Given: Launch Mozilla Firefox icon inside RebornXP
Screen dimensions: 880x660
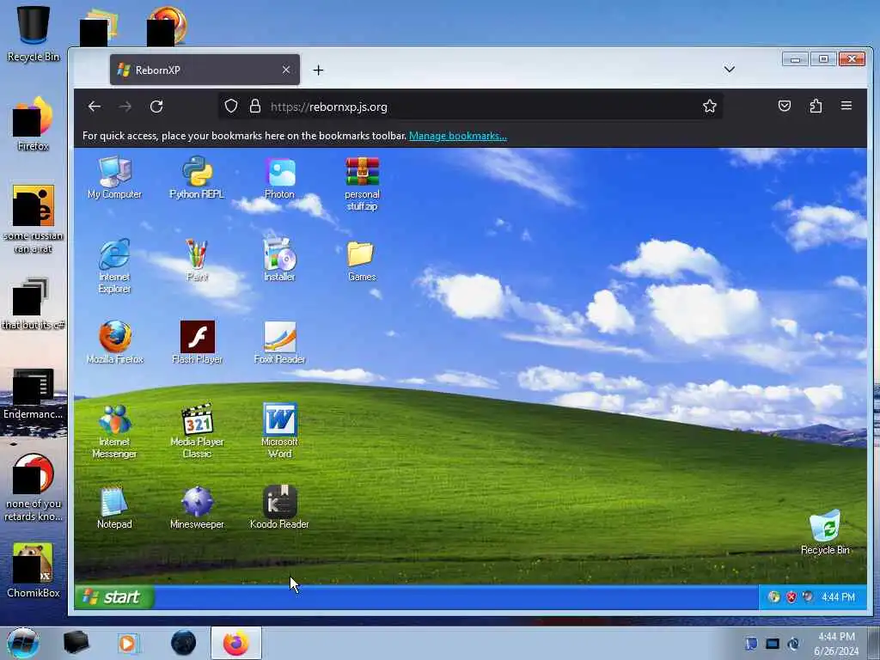Looking at the screenshot, I should 114,342.
